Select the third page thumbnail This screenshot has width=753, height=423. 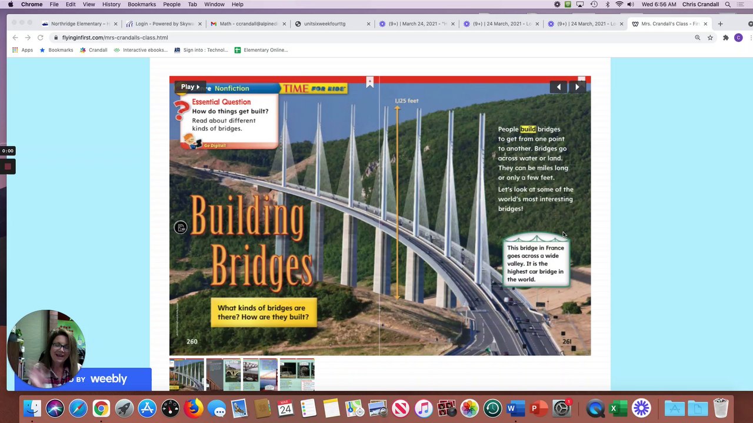[x=260, y=374]
